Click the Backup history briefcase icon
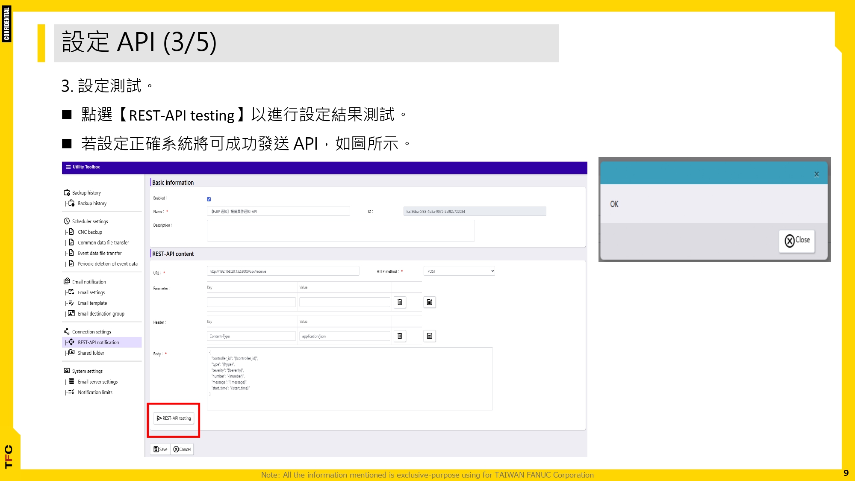 click(x=67, y=192)
